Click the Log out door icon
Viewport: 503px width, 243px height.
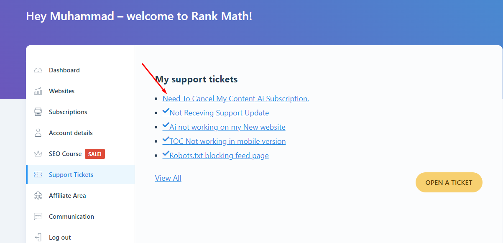[x=38, y=238]
